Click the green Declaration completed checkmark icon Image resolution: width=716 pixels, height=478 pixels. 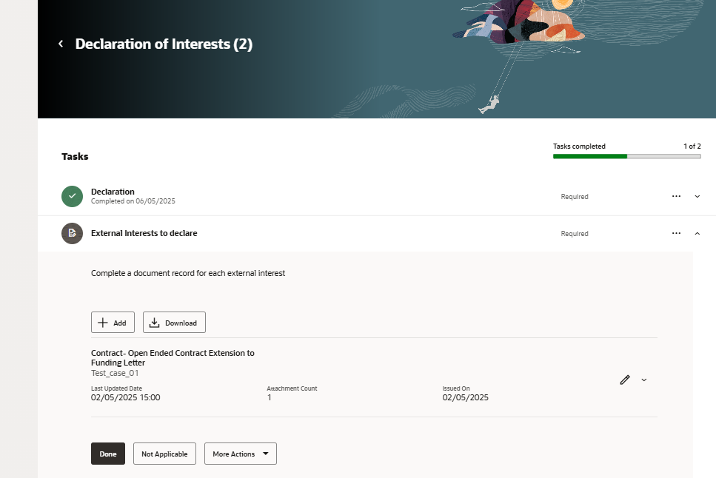coord(72,196)
